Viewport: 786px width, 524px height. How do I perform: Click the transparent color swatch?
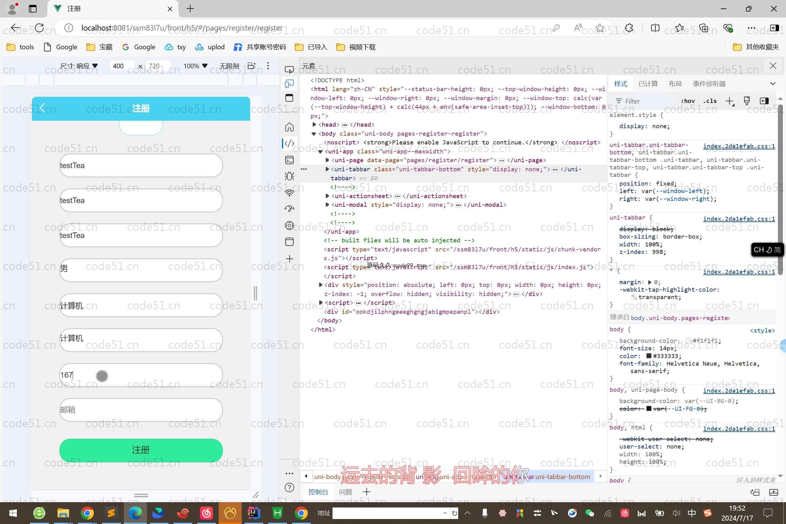634,297
